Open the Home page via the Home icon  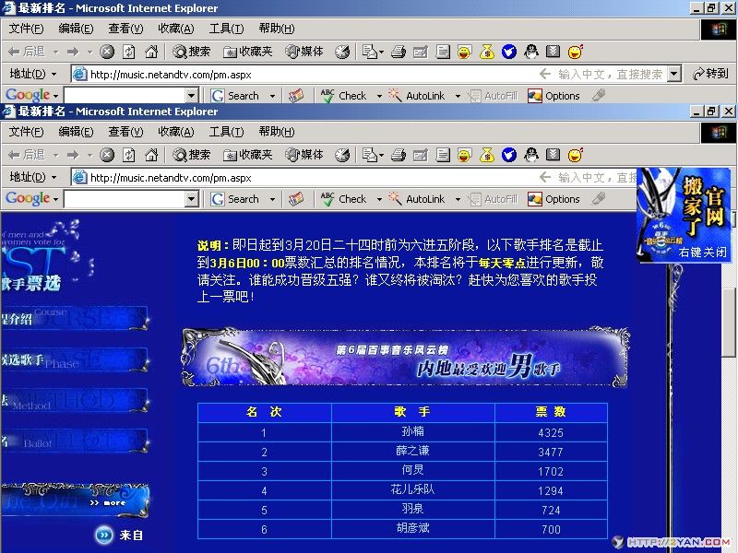click(x=149, y=154)
